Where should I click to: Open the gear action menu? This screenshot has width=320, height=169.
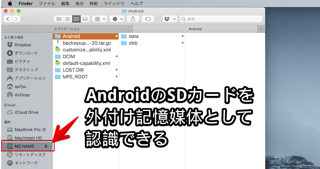pyautogui.click(x=118, y=19)
